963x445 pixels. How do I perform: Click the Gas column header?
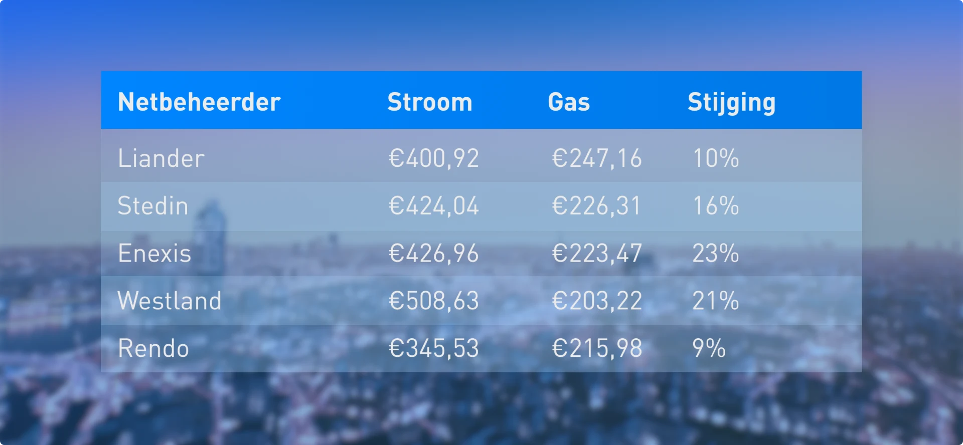point(569,102)
